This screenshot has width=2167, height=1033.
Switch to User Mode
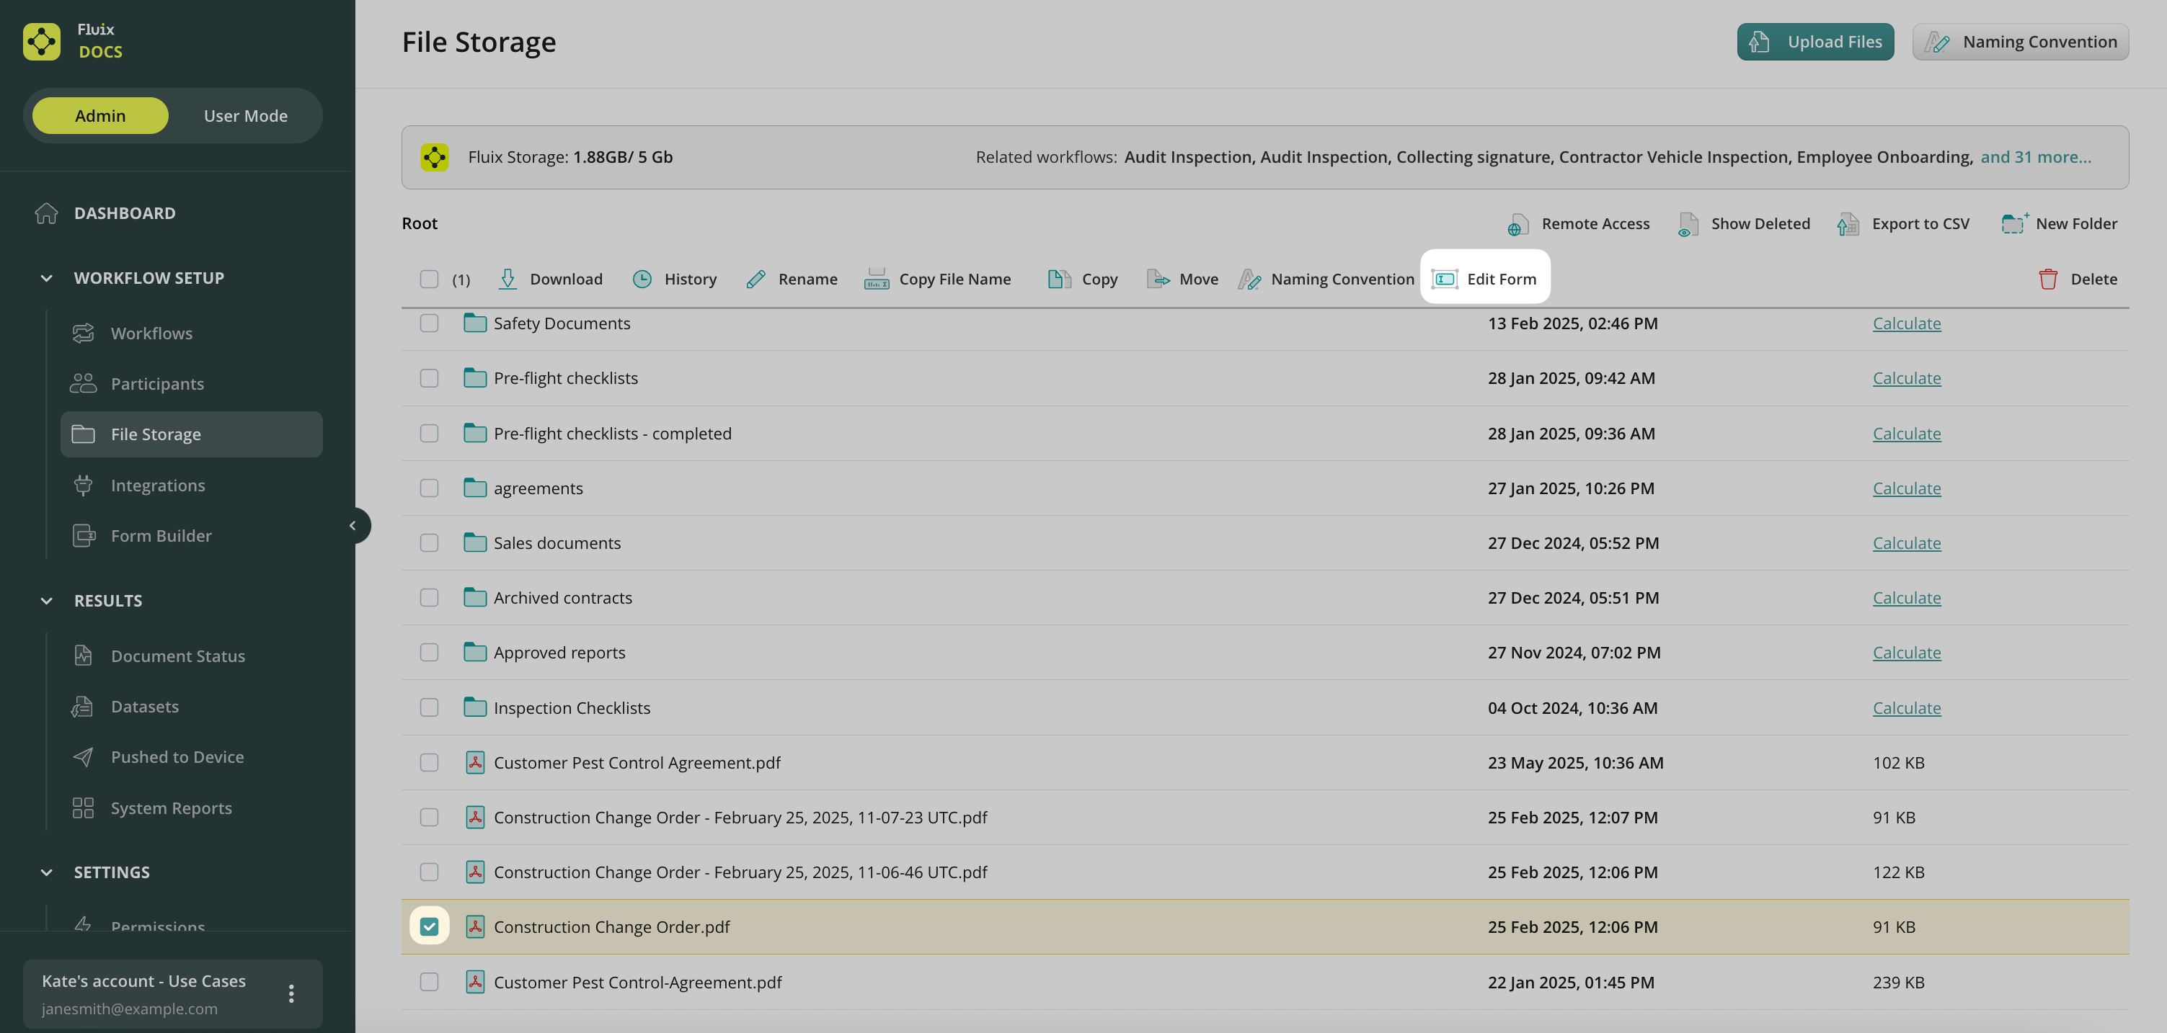click(245, 116)
